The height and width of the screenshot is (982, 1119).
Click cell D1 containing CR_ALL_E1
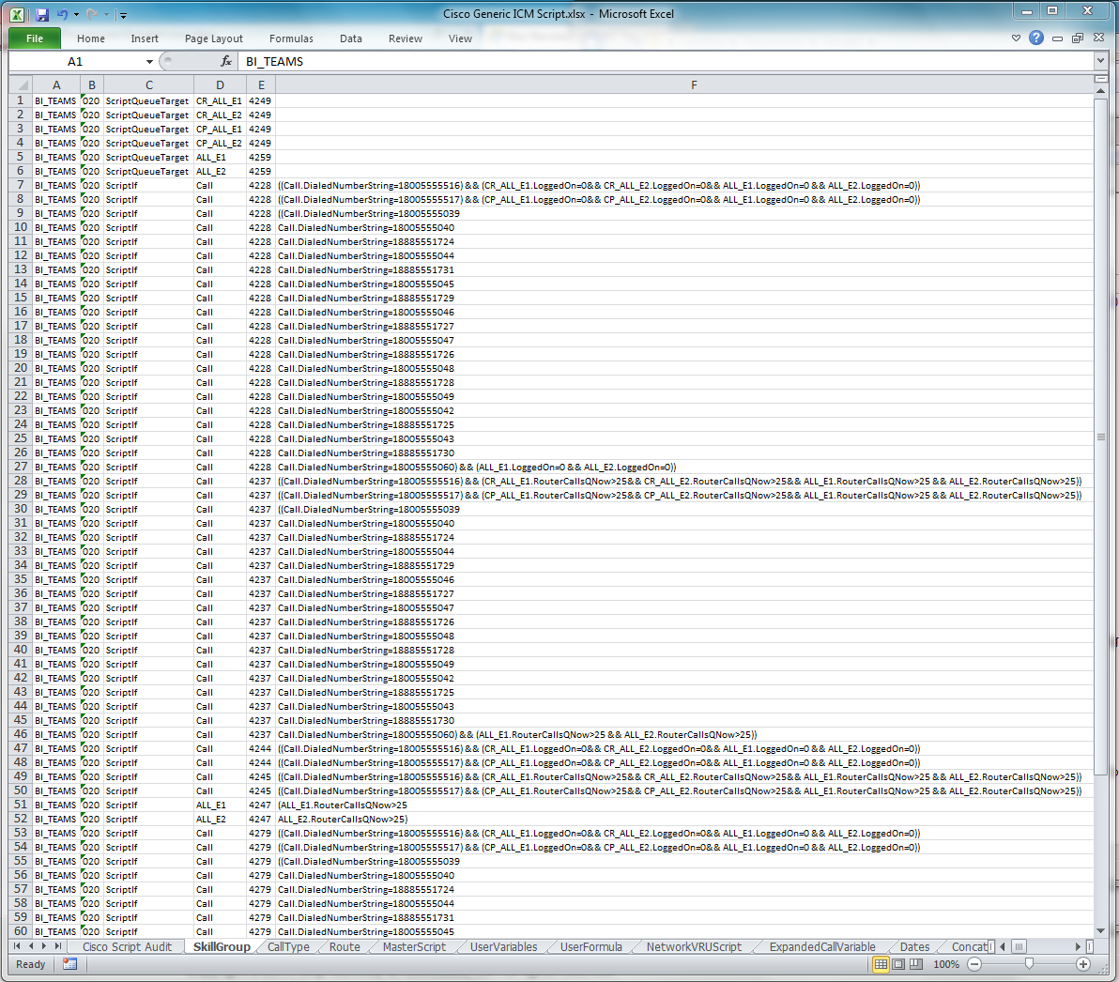[220, 100]
